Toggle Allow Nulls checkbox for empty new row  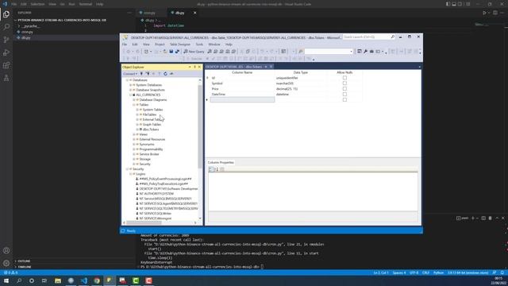click(344, 99)
